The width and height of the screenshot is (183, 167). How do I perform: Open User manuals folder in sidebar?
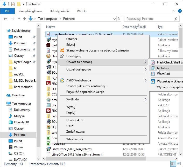pyautogui.click(x=23, y=87)
